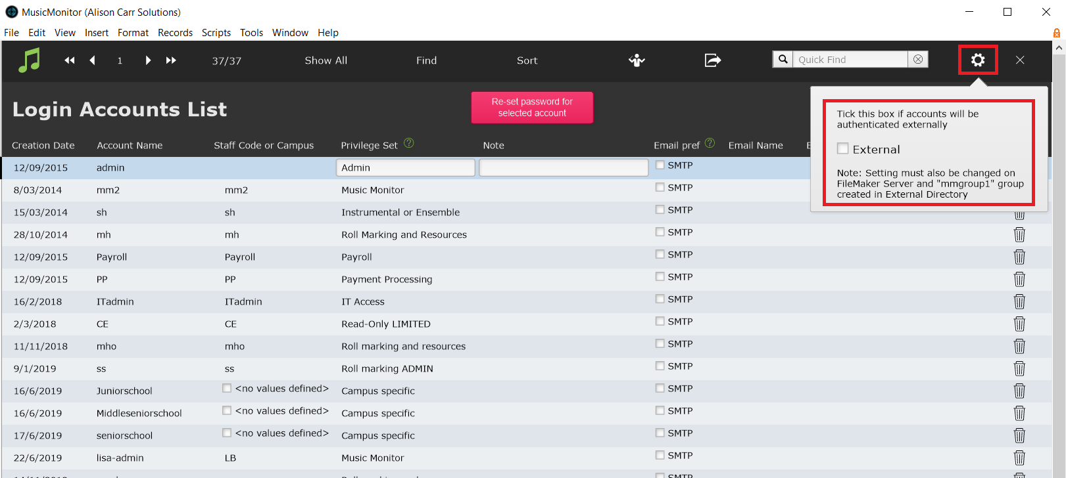Delete the lisa-admin account via trash icon
This screenshot has width=1066, height=478.
pos(1019,458)
